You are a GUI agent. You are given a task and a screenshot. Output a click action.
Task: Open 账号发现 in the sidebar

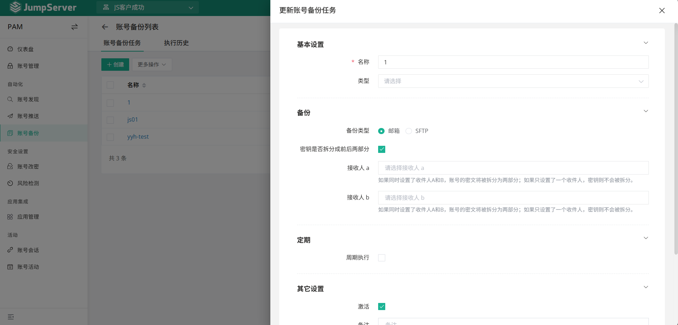pyautogui.click(x=28, y=100)
